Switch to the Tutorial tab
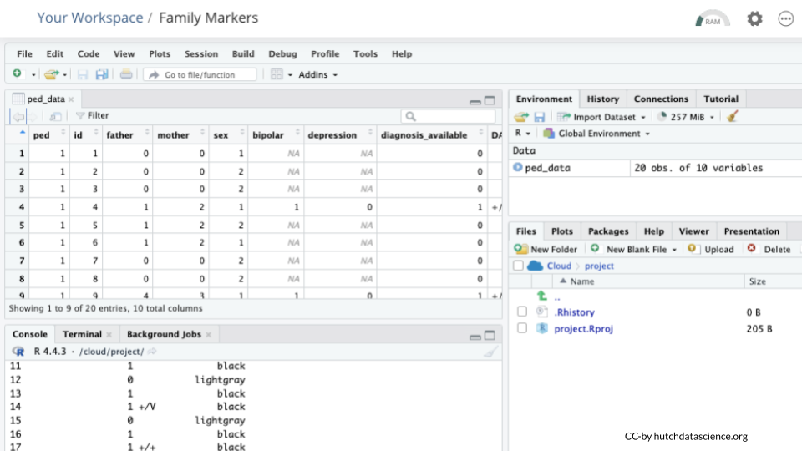This screenshot has width=802, height=451. (721, 99)
